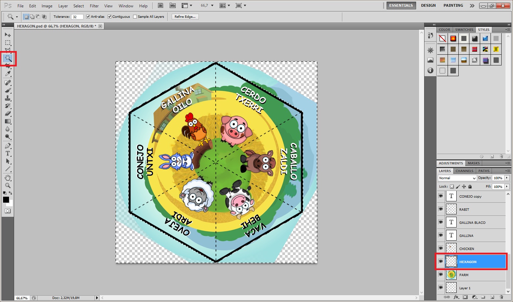Image resolution: width=513 pixels, height=302 pixels.
Task: Open the Select menu
Action: coord(78,6)
